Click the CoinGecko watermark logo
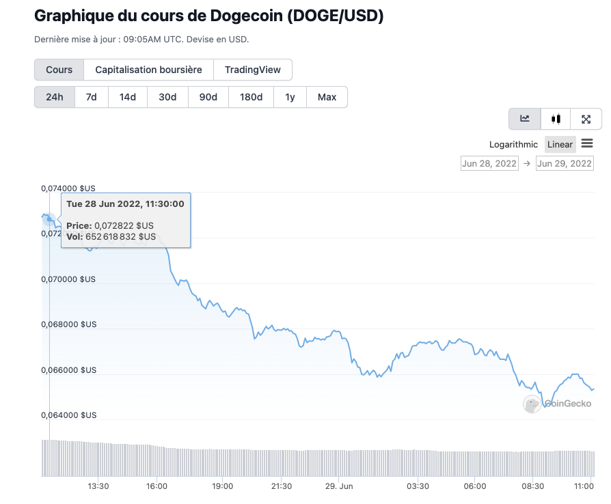Image resolution: width=611 pixels, height=504 pixels. point(532,404)
